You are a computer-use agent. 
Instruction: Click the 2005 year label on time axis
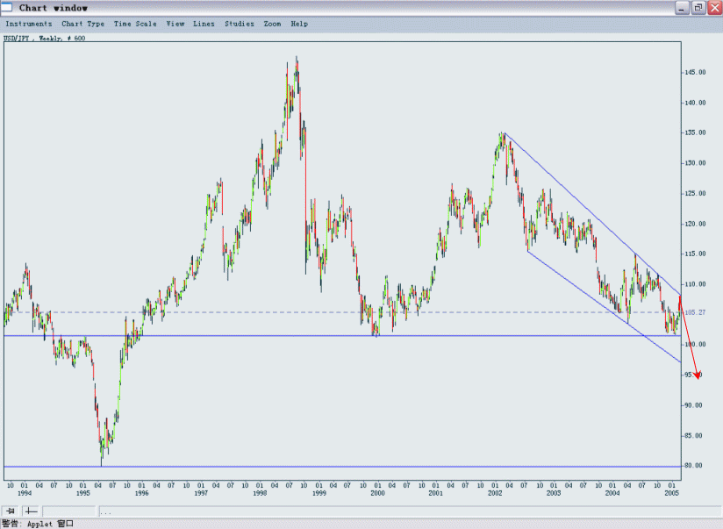(672, 494)
